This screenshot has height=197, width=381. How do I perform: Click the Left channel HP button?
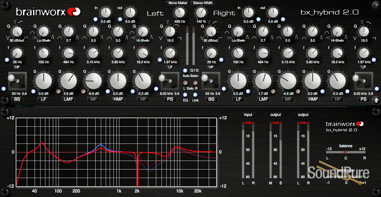tap(17, 67)
